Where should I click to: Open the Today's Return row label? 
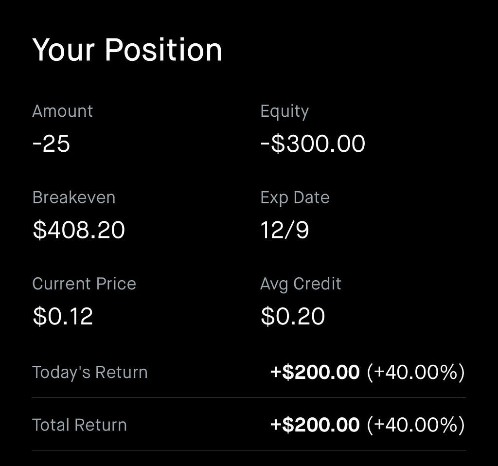point(90,372)
